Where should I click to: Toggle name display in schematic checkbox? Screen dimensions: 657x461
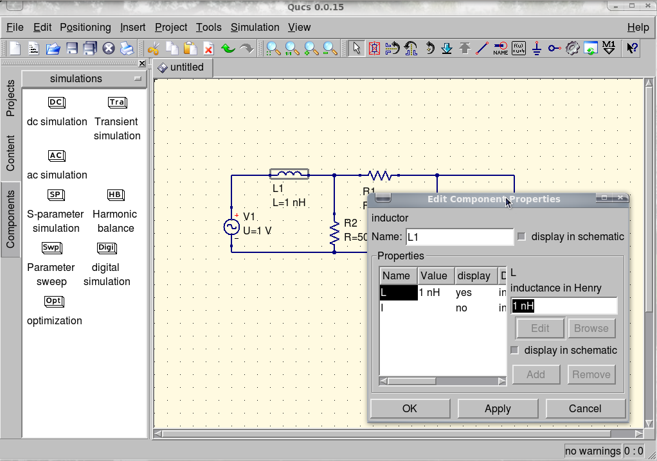pyautogui.click(x=521, y=237)
